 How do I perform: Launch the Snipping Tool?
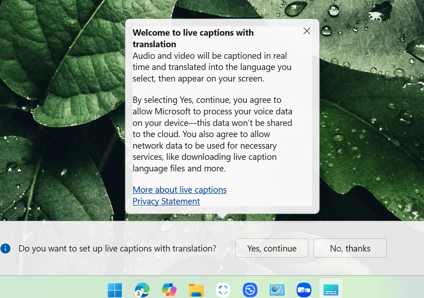tap(223, 290)
